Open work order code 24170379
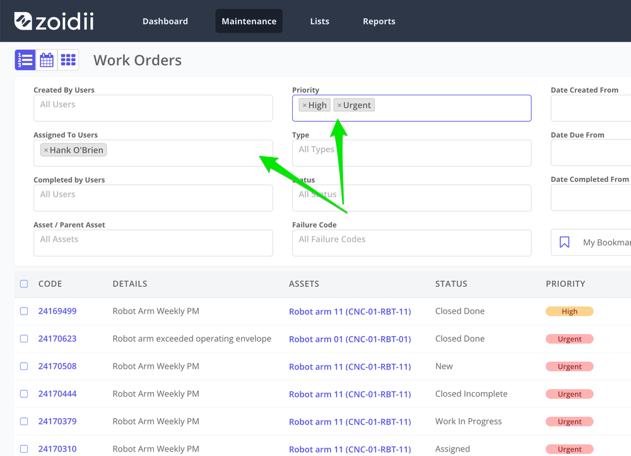The height and width of the screenshot is (456, 631). [57, 421]
